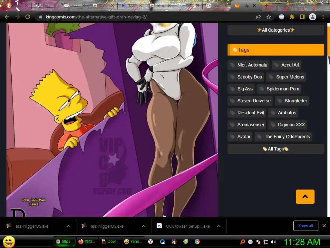The height and width of the screenshot is (248, 330).
Task: Select the Resident Evil tag
Action: (247, 113)
